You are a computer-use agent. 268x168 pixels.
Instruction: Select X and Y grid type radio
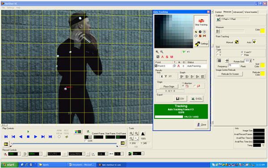pyautogui.click(x=242, y=52)
